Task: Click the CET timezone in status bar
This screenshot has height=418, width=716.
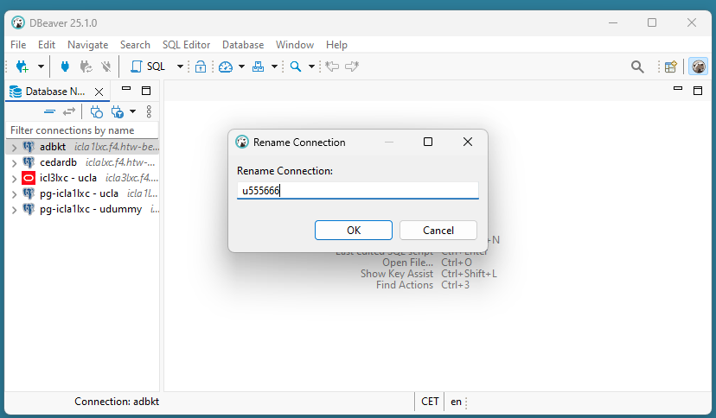Action: click(430, 402)
